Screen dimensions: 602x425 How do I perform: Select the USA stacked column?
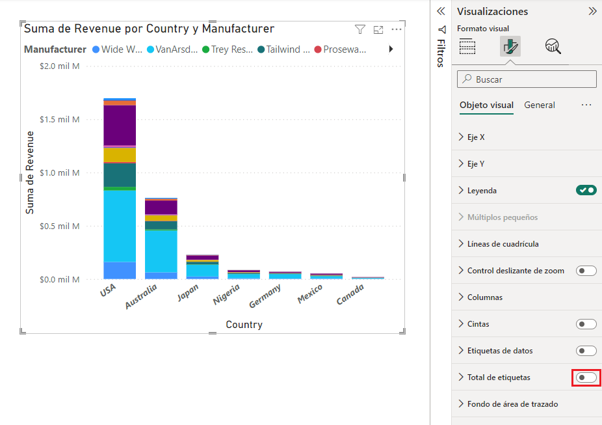click(x=120, y=189)
